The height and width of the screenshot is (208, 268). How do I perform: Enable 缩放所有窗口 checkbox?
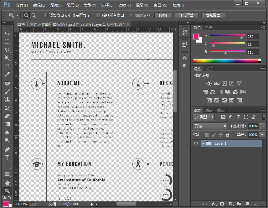[98, 15]
